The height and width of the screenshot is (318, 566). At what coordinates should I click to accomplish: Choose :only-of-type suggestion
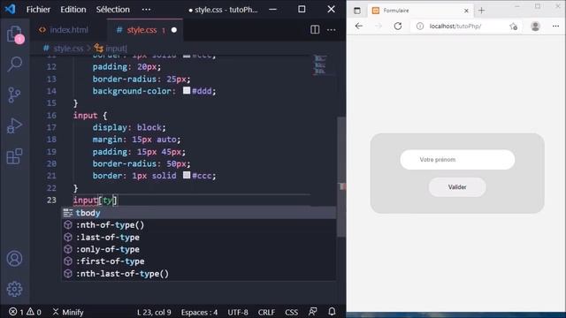click(198, 249)
